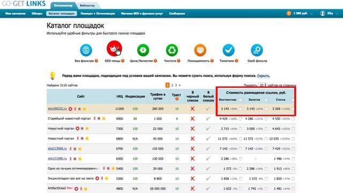Go to results page 2
Screen dimensions: 343x193
pyautogui.click(x=172, y=85)
